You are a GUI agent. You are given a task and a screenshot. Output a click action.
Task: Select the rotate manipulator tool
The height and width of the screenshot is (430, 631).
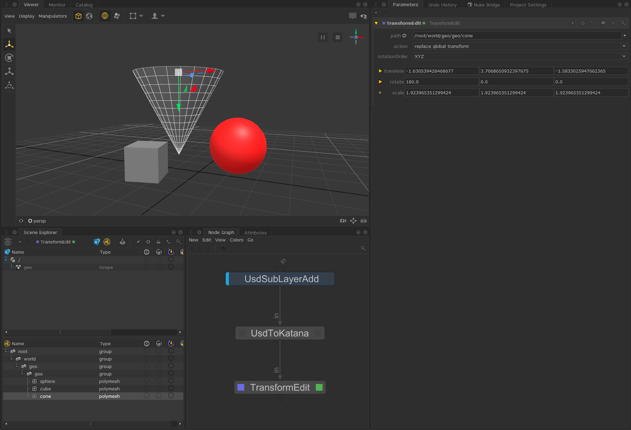pos(9,58)
